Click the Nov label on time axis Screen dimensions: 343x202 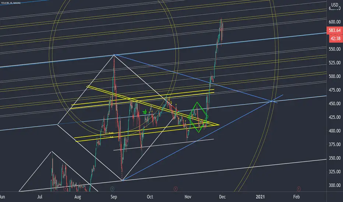coord(188,197)
